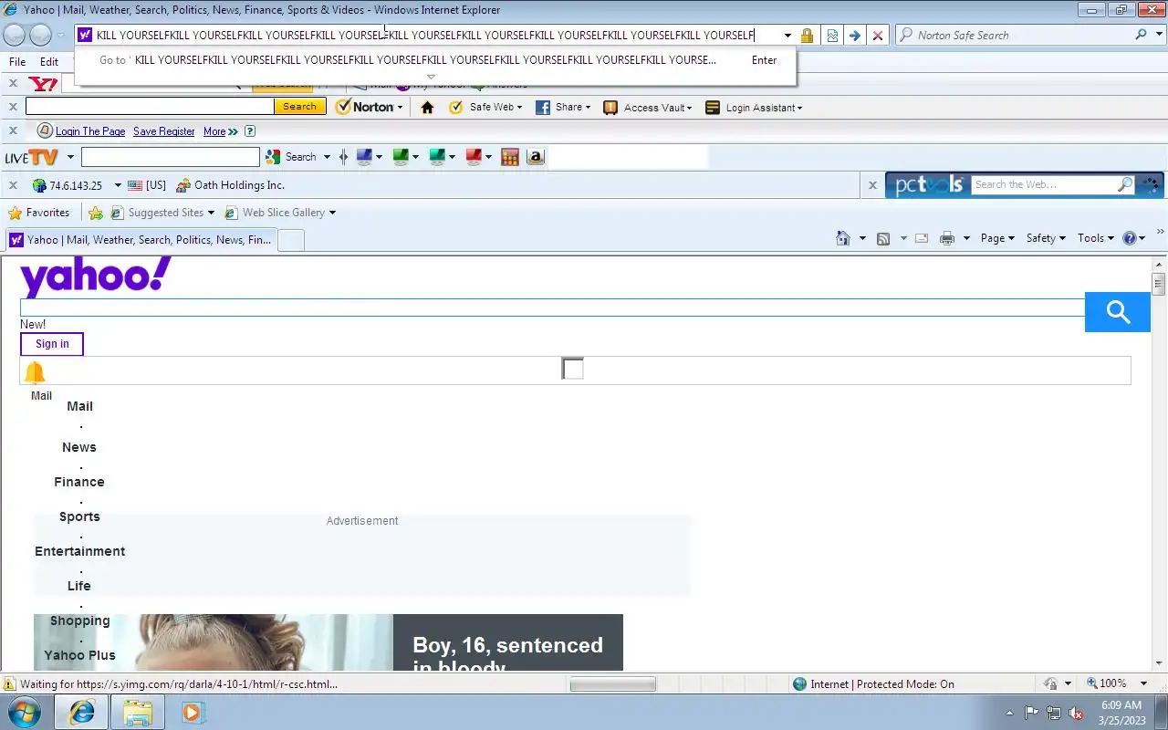Click the yellow Norton Search button
The image size is (1168, 730).
299,107
